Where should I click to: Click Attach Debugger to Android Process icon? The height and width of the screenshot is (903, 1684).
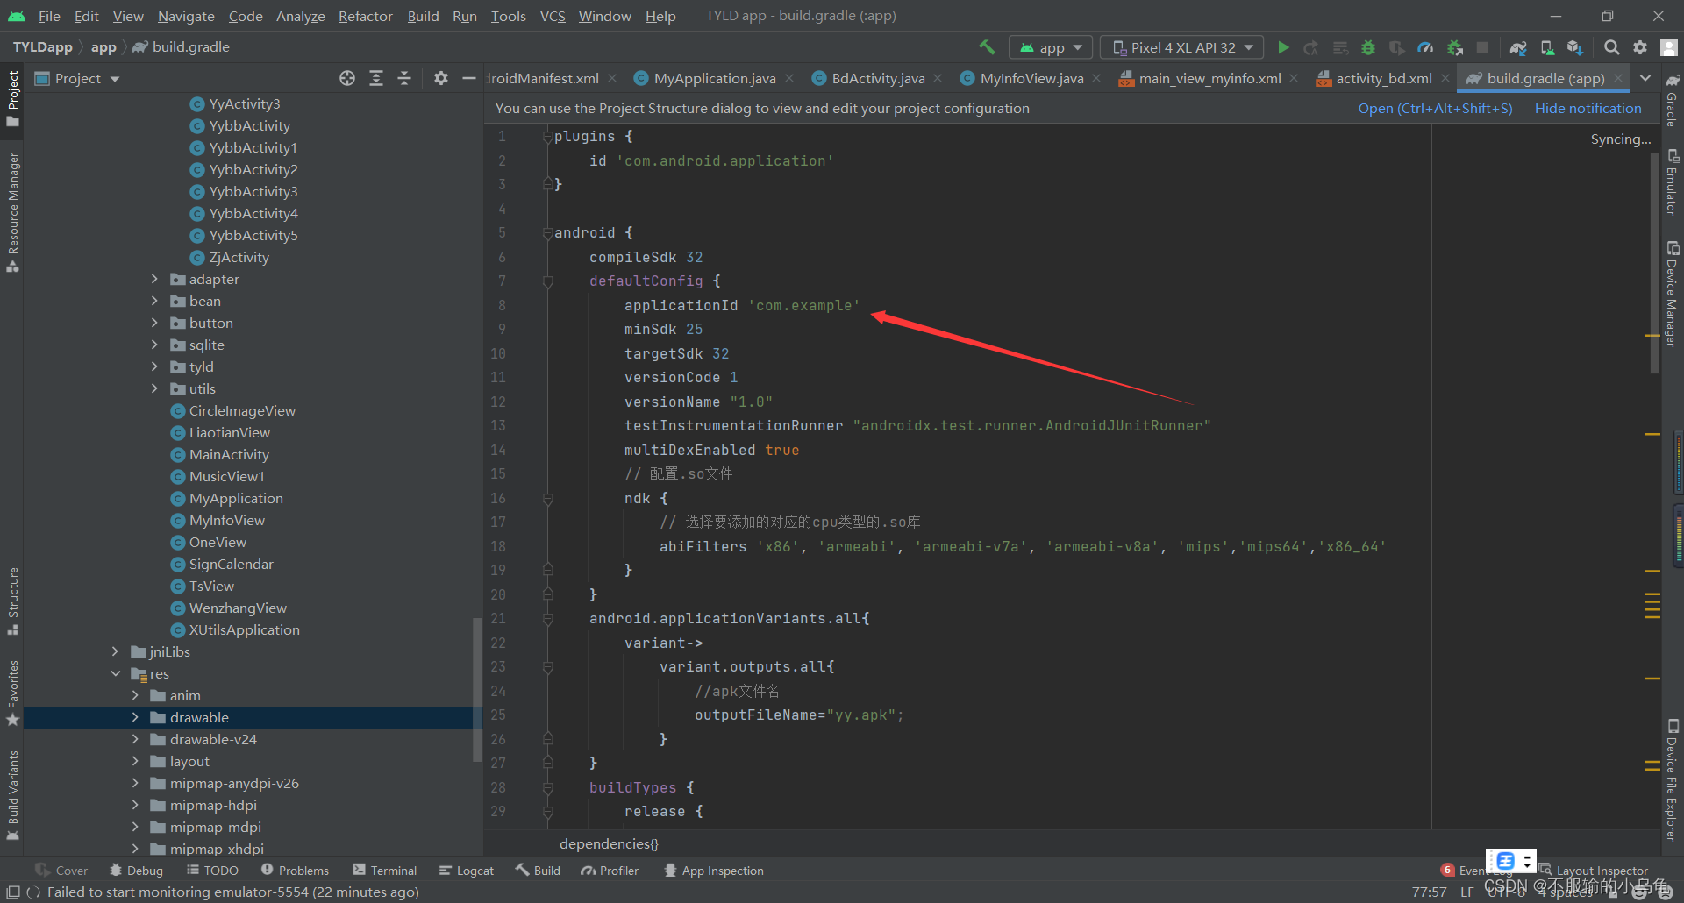pyautogui.click(x=1455, y=47)
